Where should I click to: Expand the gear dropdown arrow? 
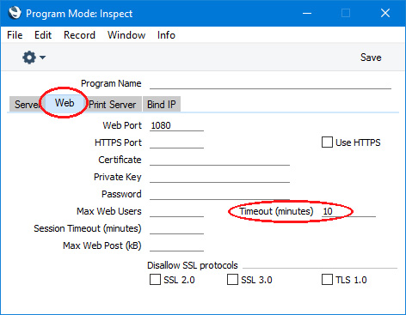click(42, 58)
